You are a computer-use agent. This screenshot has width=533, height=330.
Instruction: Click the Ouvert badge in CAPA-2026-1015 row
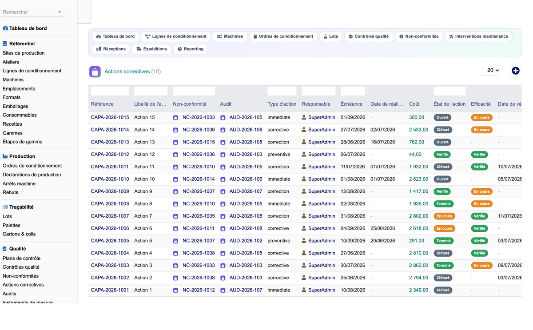(x=442, y=118)
